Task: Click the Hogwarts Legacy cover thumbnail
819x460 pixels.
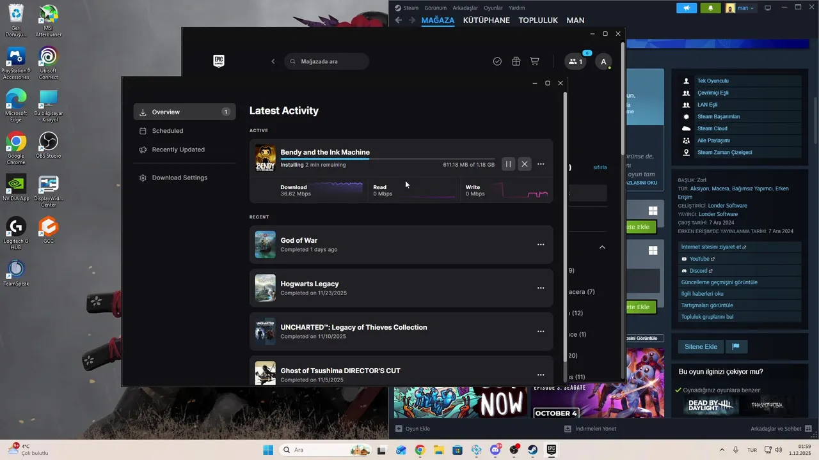Action: [266, 288]
